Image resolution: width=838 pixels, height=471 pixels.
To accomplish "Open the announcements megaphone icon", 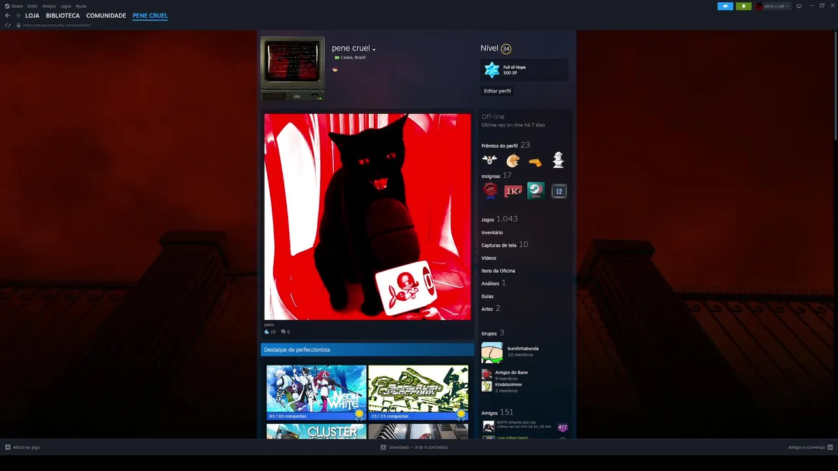I will tap(725, 6).
